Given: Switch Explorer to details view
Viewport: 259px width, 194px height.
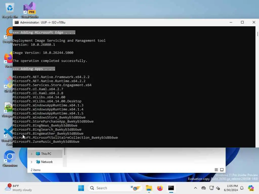Looking at the screenshot, I should [x=216, y=170].
